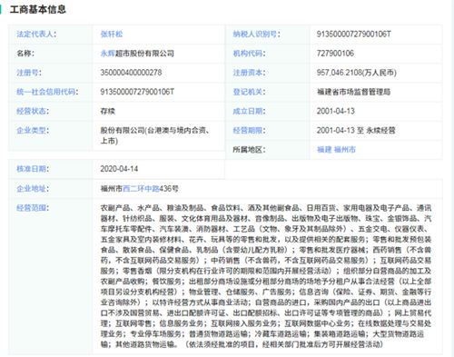The image size is (454, 357).
Task: Select organization code 727900106
Action: pyautogui.click(x=335, y=54)
